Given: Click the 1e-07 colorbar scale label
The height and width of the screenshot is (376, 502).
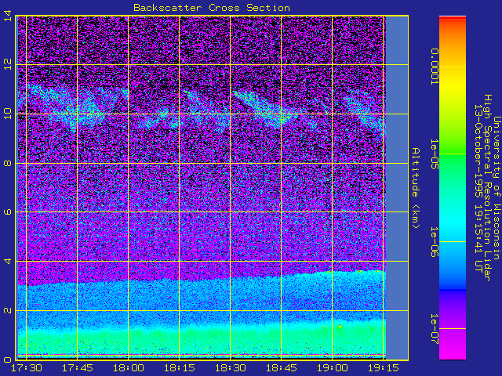Looking at the screenshot, I should pos(434,329).
